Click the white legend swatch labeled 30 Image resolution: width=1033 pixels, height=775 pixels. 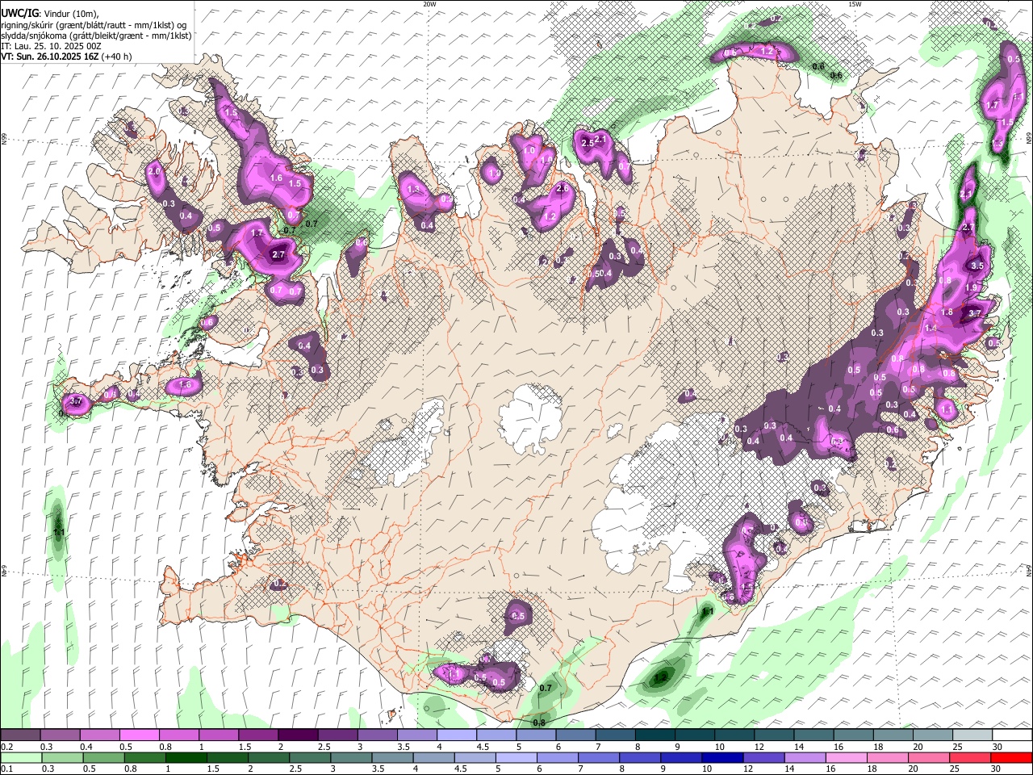1012,735
